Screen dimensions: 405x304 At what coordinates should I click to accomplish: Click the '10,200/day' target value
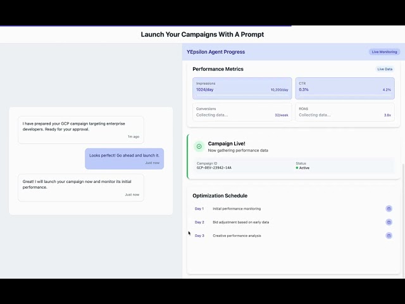click(x=279, y=90)
